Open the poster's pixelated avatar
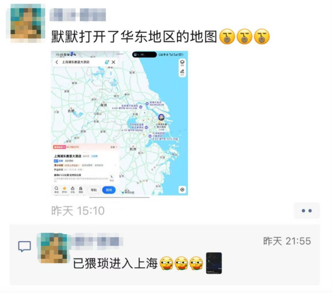 click(x=26, y=23)
